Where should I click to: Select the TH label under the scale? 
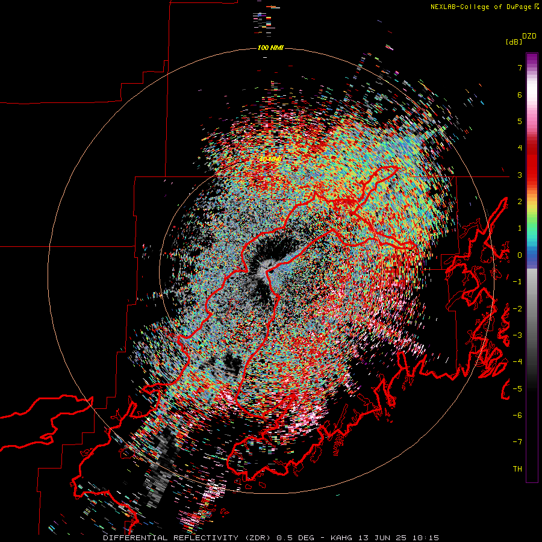point(517,469)
